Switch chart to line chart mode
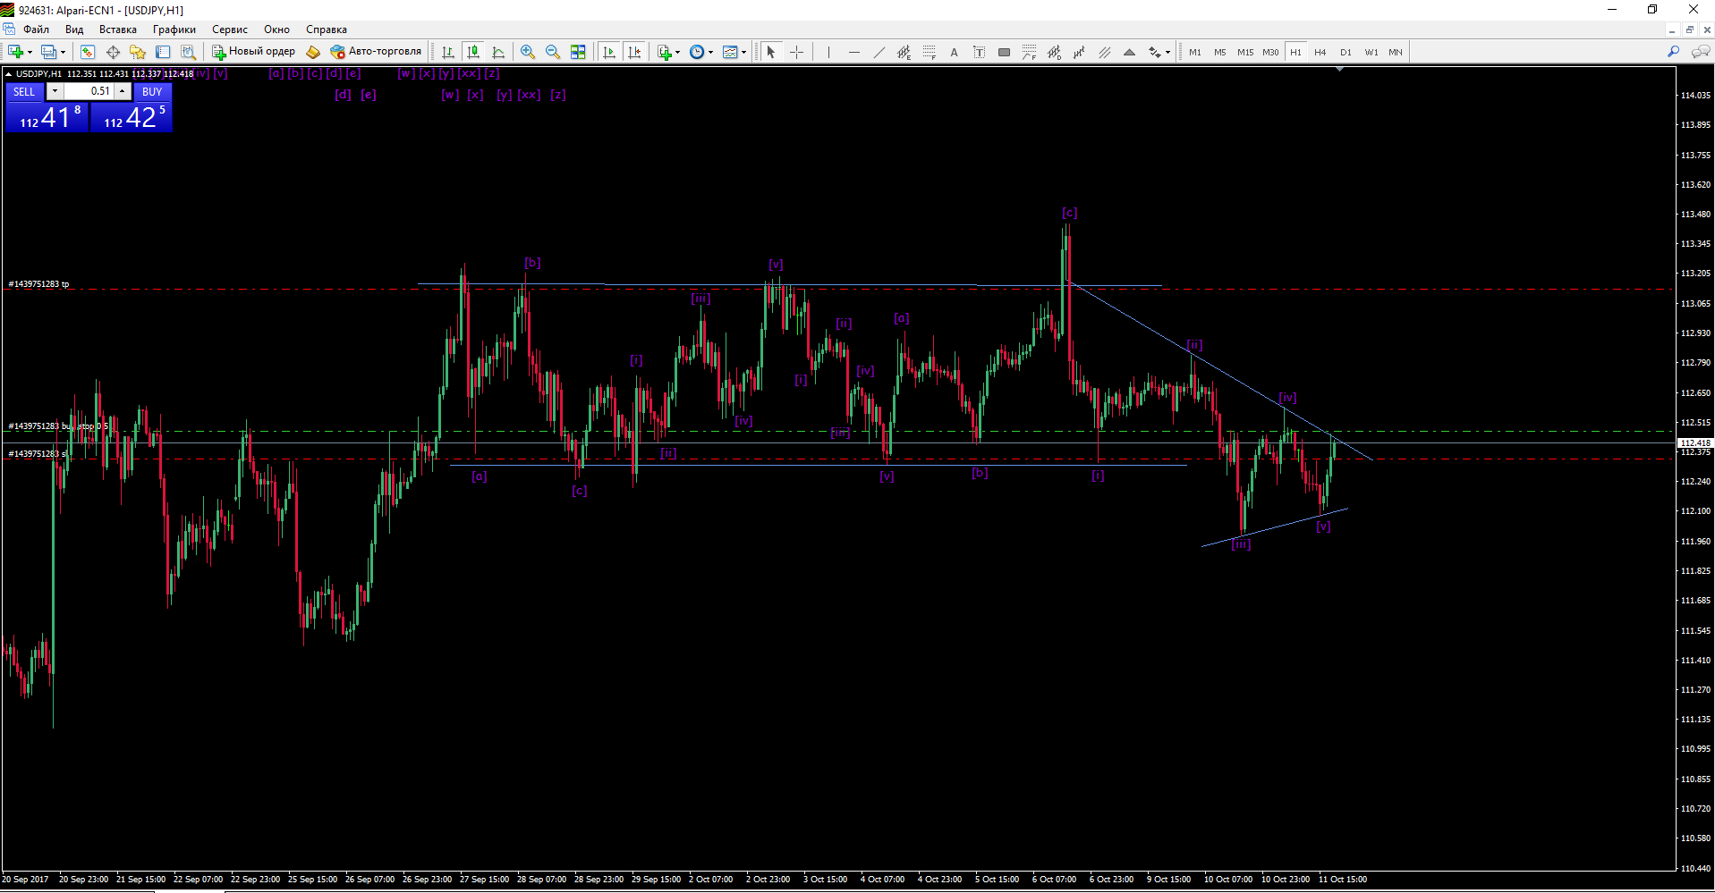Screen dimensions: 1715x893 [498, 52]
